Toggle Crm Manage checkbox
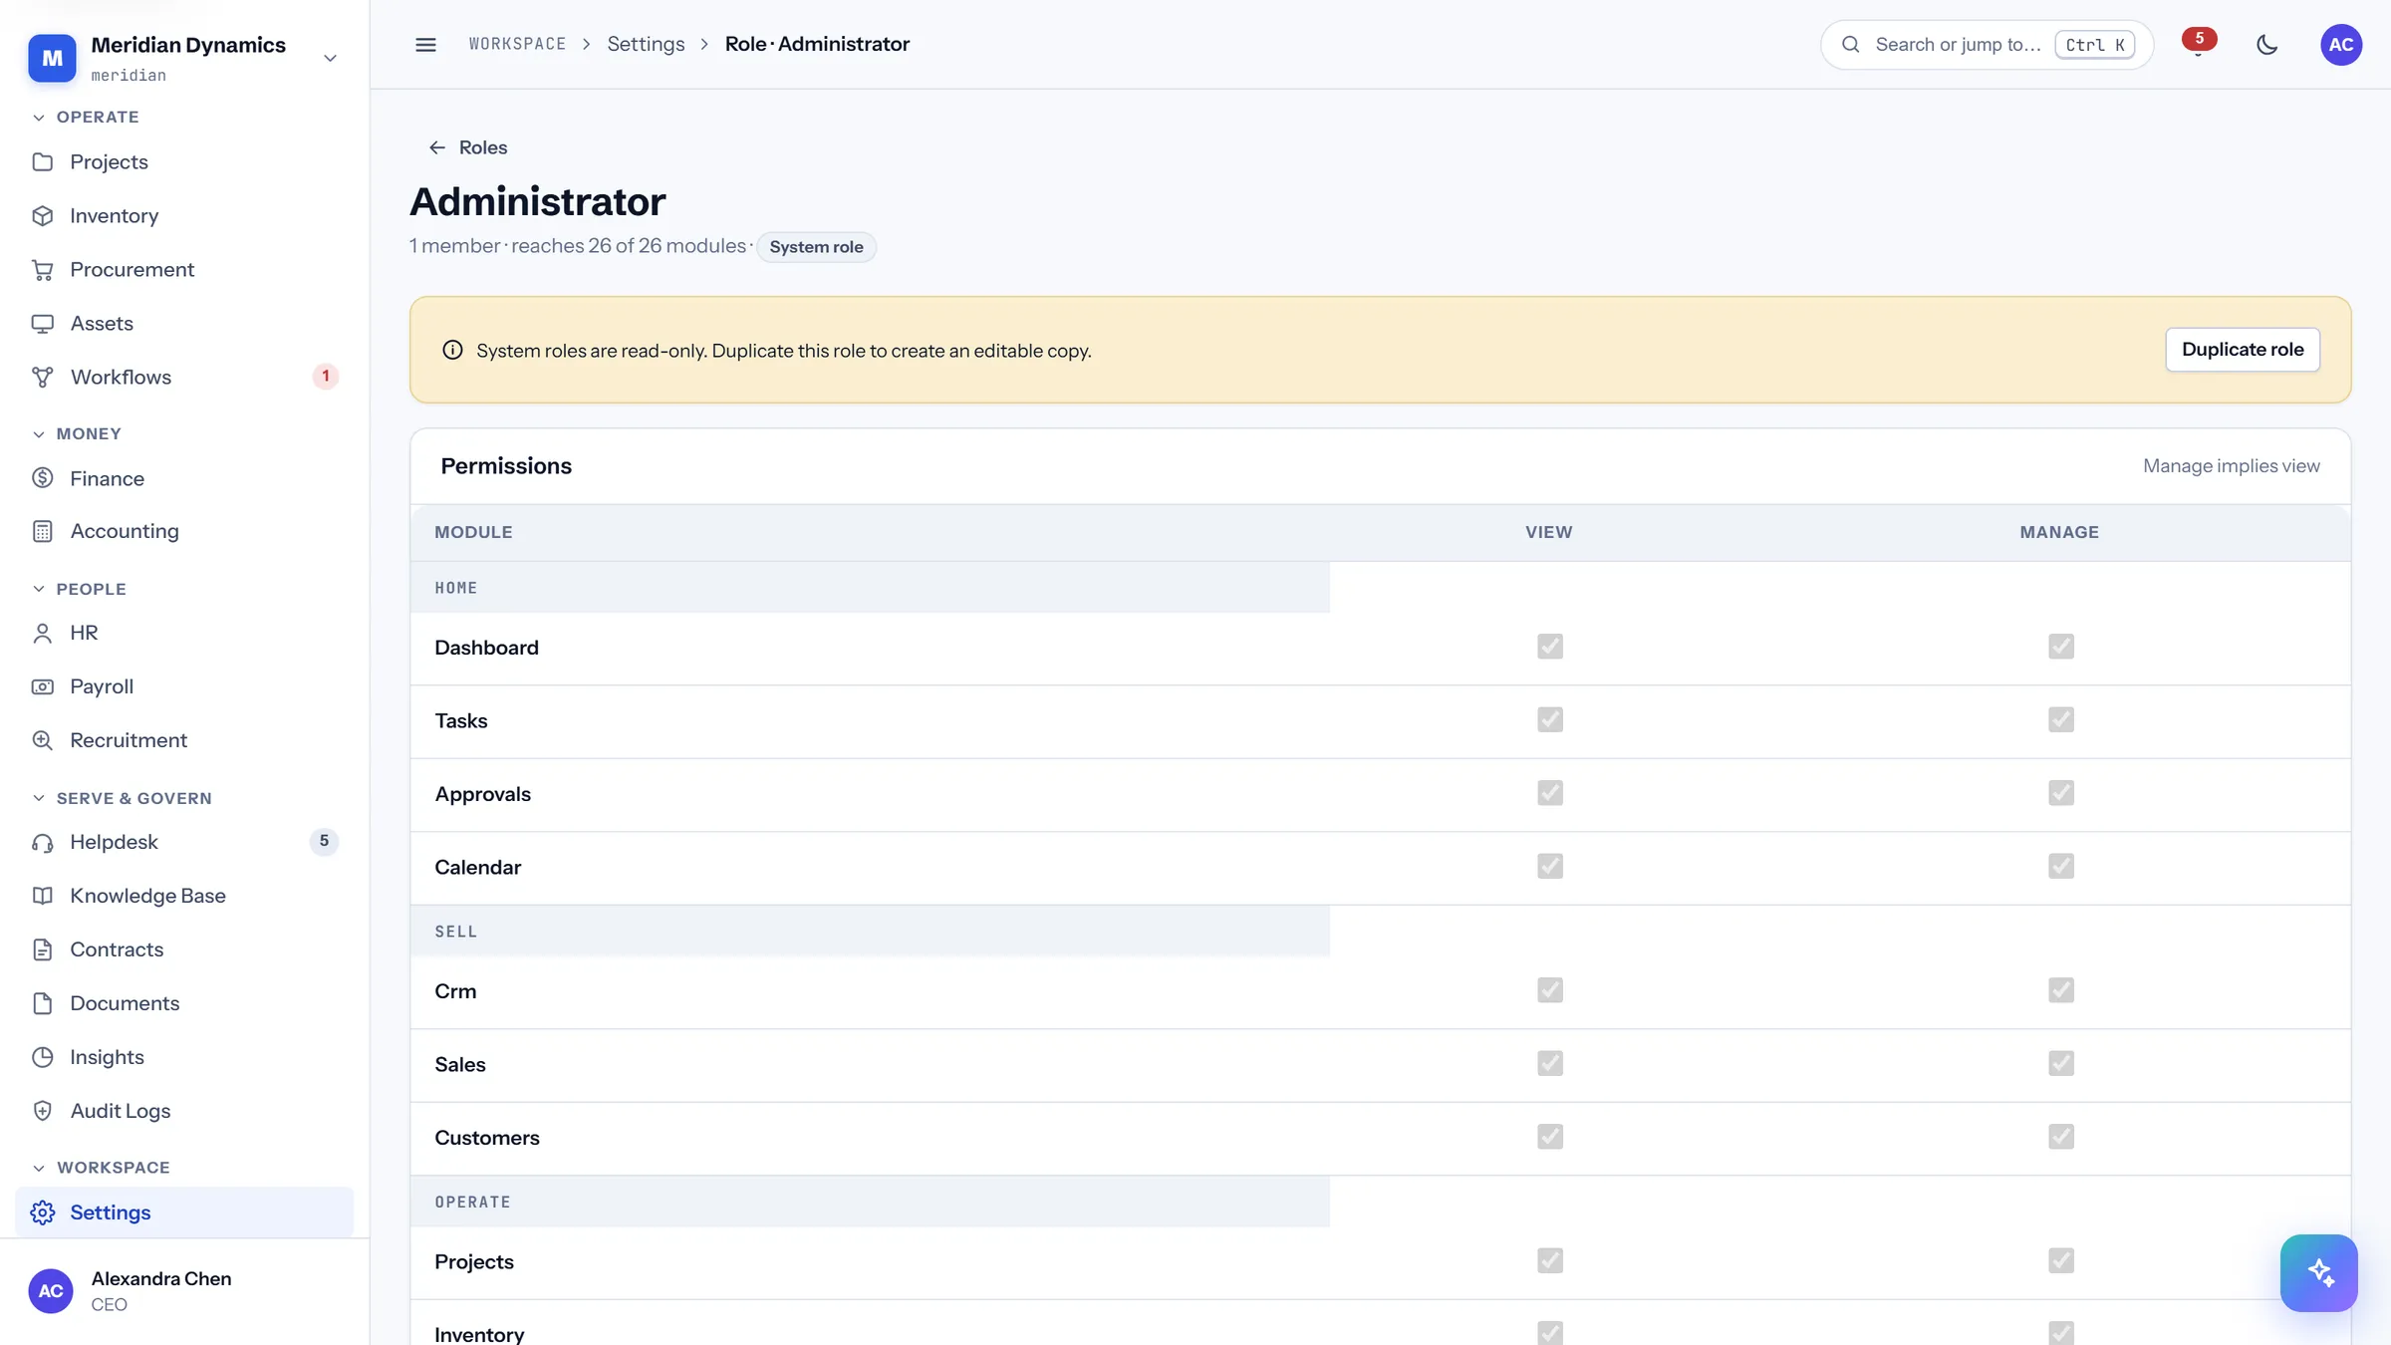The width and height of the screenshot is (2391, 1345). click(x=2061, y=990)
